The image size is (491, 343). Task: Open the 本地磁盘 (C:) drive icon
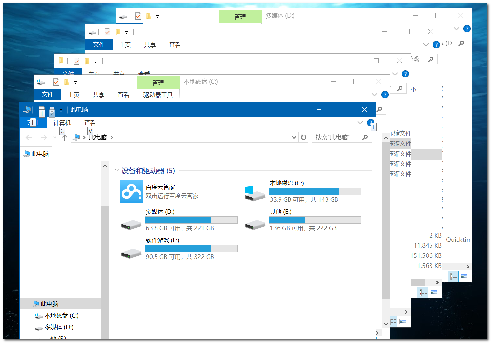coord(255,192)
